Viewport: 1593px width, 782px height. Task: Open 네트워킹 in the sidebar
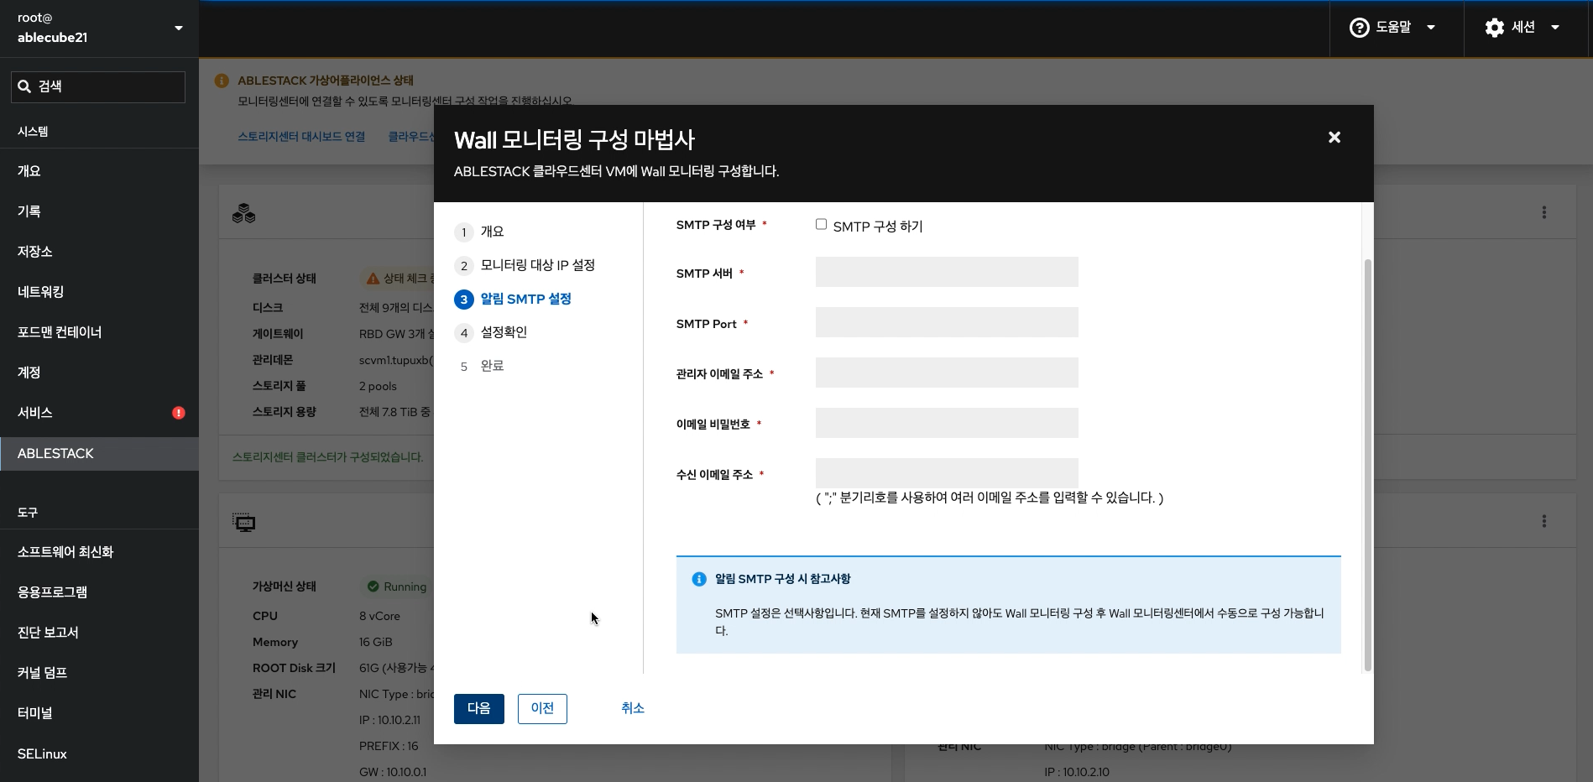(x=99, y=292)
